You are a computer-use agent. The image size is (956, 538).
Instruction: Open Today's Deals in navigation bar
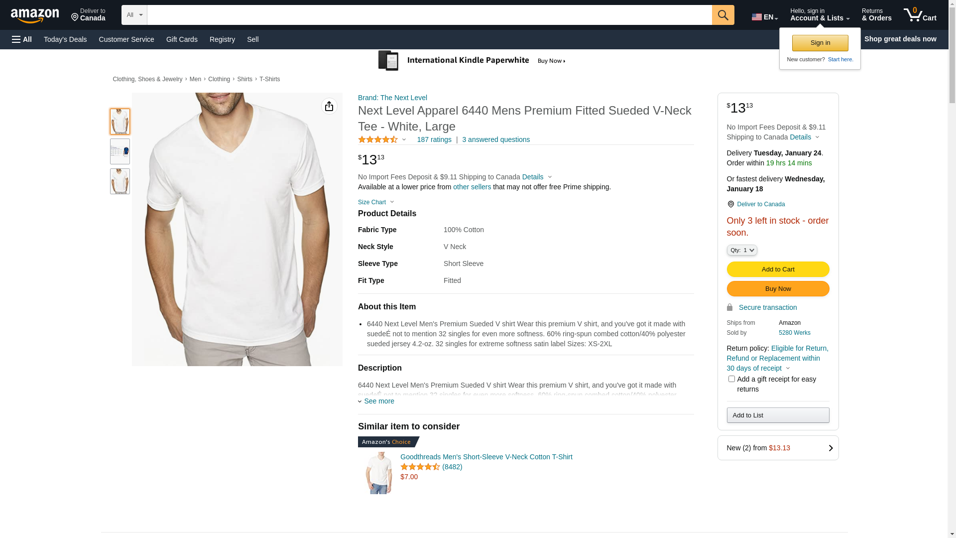click(x=65, y=39)
